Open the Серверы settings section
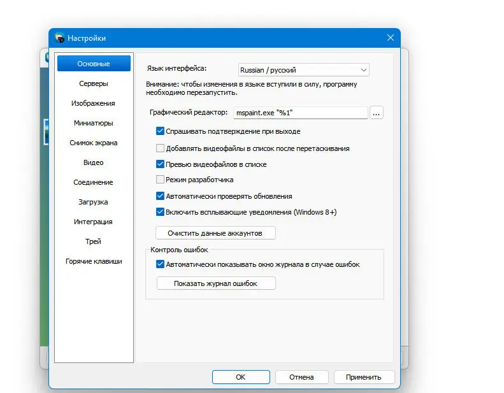This screenshot has height=393, width=504. click(x=94, y=83)
